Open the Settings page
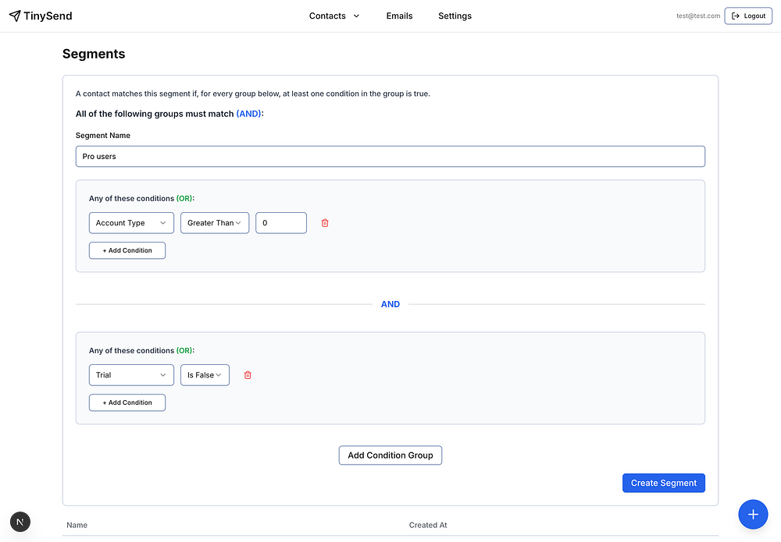Viewport: 781px width, 542px height. 455,16
